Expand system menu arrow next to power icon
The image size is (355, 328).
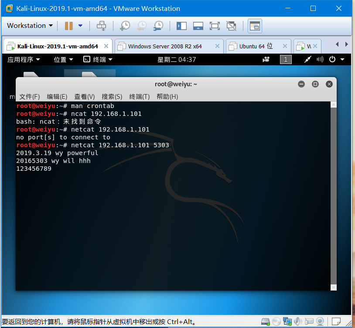pos(342,60)
